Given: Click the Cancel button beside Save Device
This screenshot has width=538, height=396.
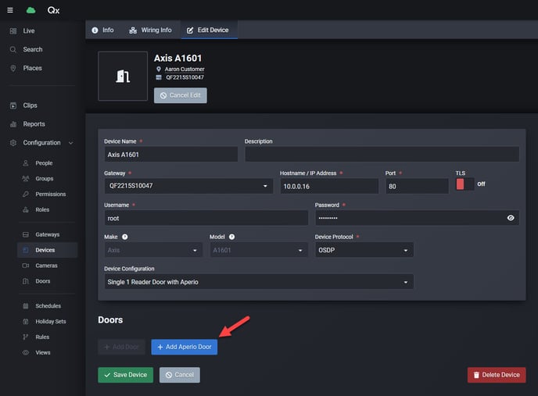Looking at the screenshot, I should 180,375.
